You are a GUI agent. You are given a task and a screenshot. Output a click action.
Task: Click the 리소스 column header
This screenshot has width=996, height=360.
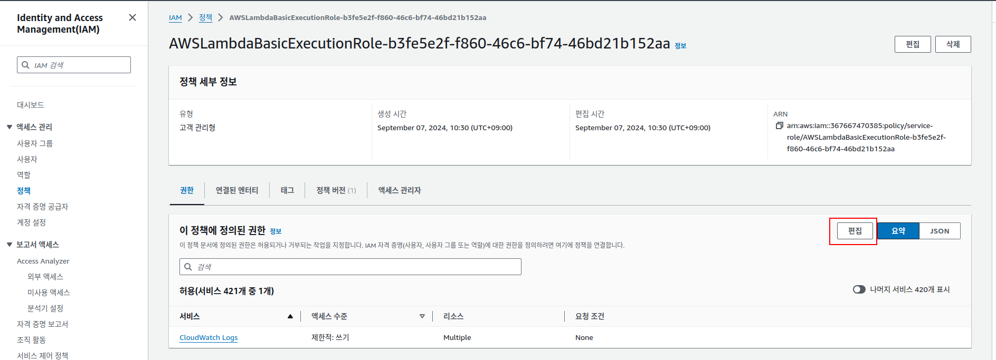pyautogui.click(x=453, y=316)
